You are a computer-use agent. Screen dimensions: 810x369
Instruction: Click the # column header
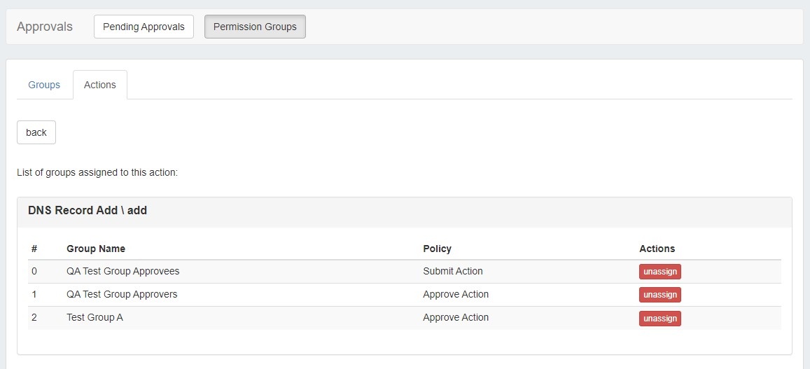(34, 249)
